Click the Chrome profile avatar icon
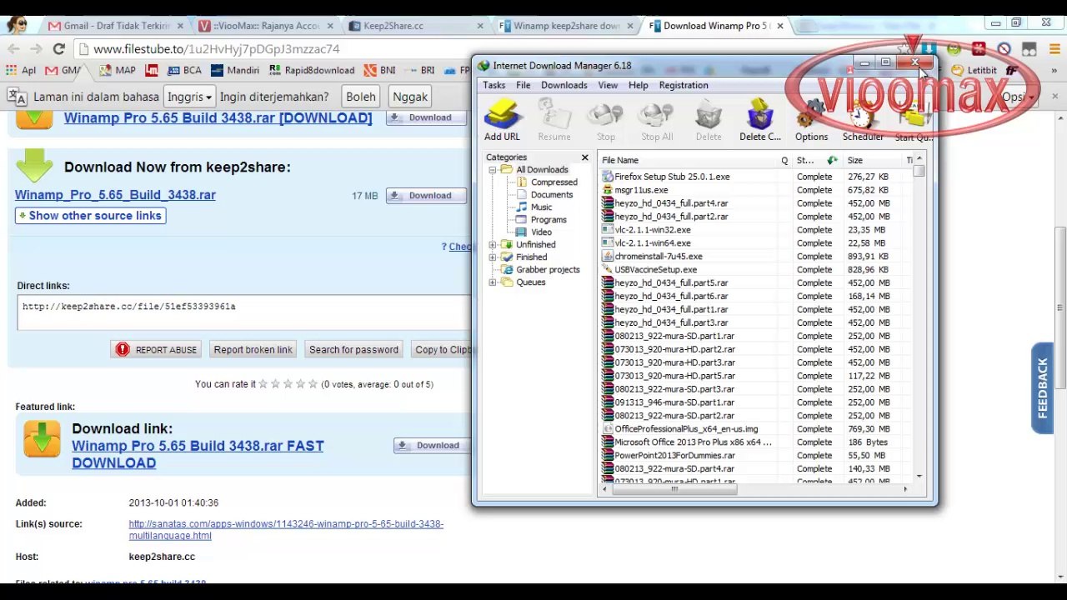Screen dimensions: 1067x600 point(17,25)
